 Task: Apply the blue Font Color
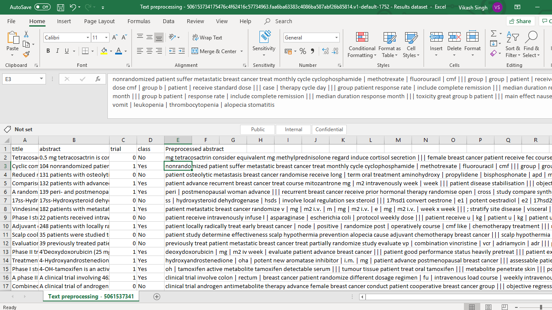[119, 51]
